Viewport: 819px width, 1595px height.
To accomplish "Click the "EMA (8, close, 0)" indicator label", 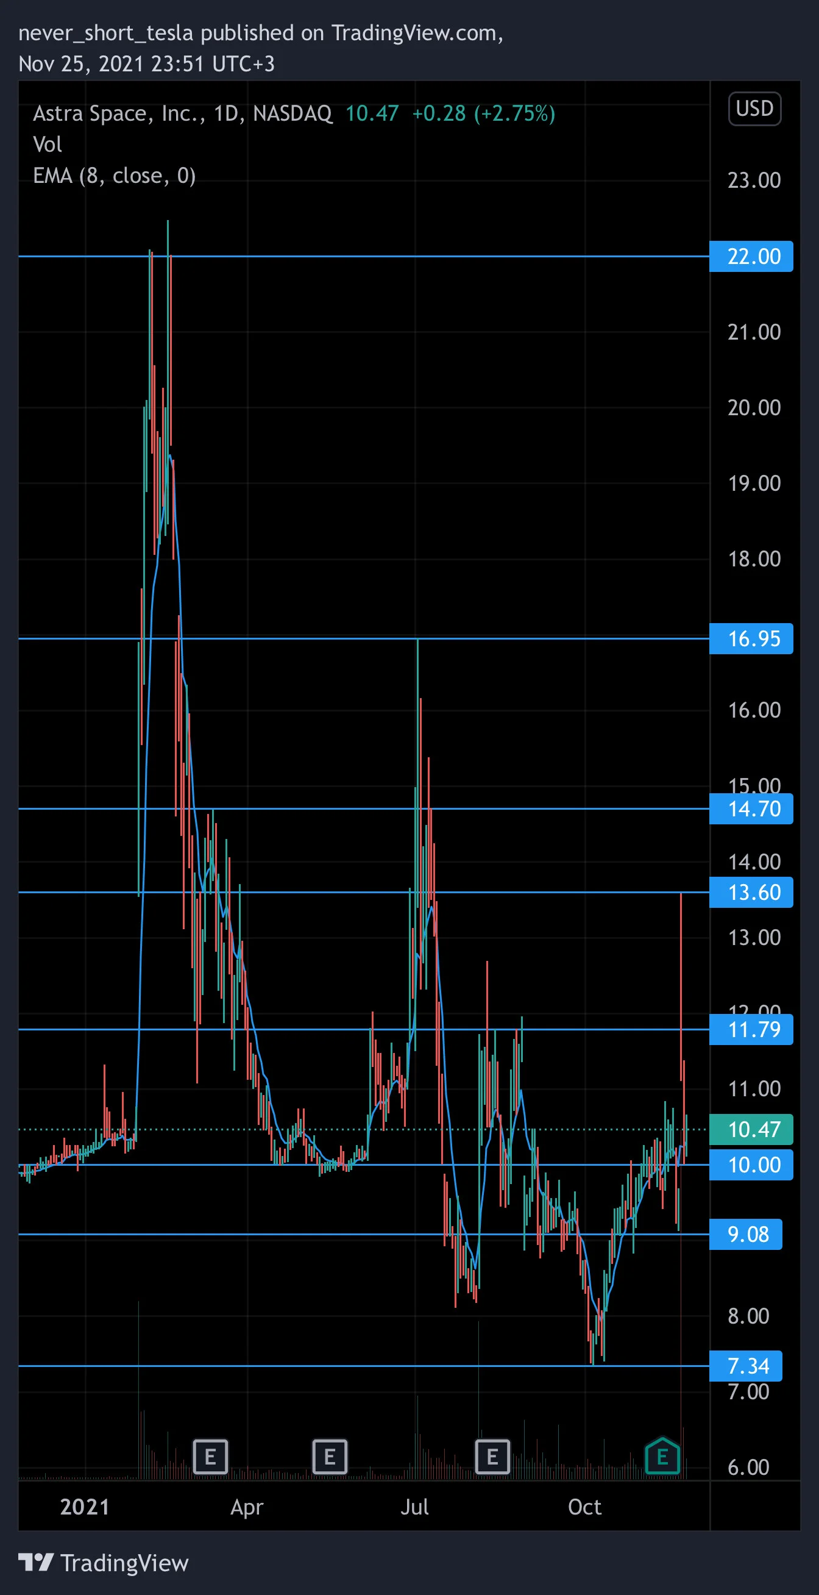I will click(115, 176).
